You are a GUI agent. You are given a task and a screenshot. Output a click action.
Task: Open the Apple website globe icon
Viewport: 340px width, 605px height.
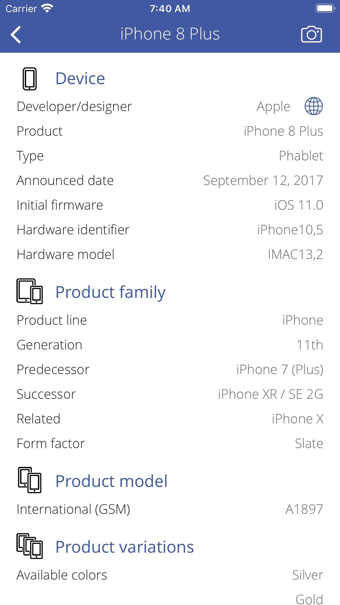coord(314,106)
